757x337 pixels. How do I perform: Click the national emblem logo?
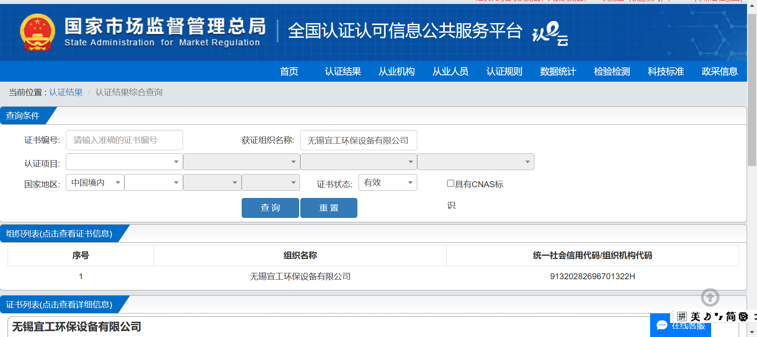[37, 33]
